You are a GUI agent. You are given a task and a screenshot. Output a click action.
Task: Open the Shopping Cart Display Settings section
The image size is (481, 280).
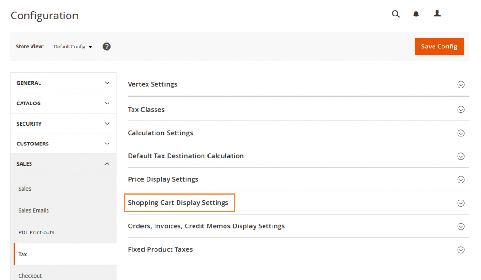click(179, 202)
